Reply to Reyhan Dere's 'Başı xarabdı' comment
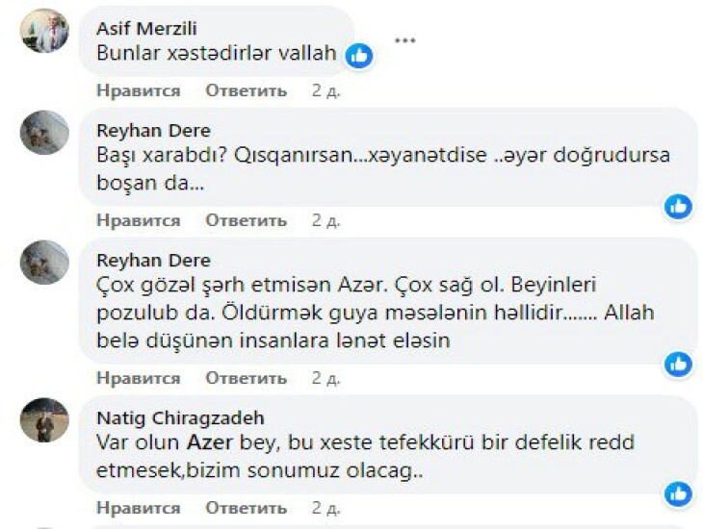This screenshot has width=703, height=529. [x=246, y=220]
